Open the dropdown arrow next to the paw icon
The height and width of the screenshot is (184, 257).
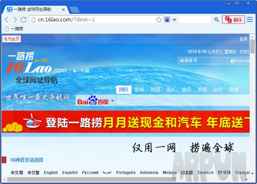click(x=174, y=20)
